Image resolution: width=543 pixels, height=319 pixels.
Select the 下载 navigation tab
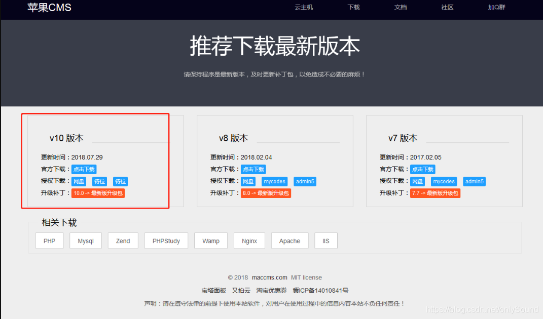353,8
